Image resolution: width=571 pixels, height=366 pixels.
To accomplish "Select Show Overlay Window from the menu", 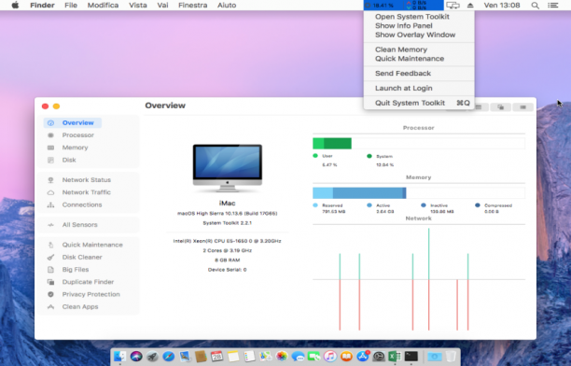I will pos(415,35).
